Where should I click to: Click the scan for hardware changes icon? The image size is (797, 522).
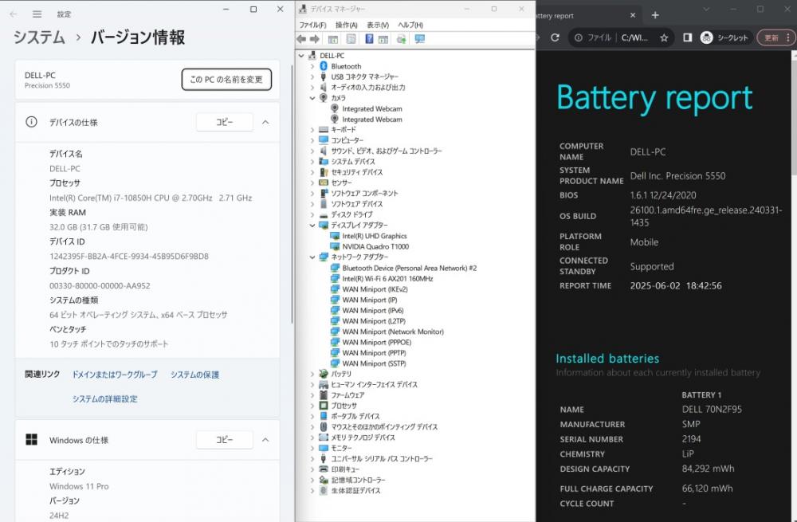coord(420,39)
